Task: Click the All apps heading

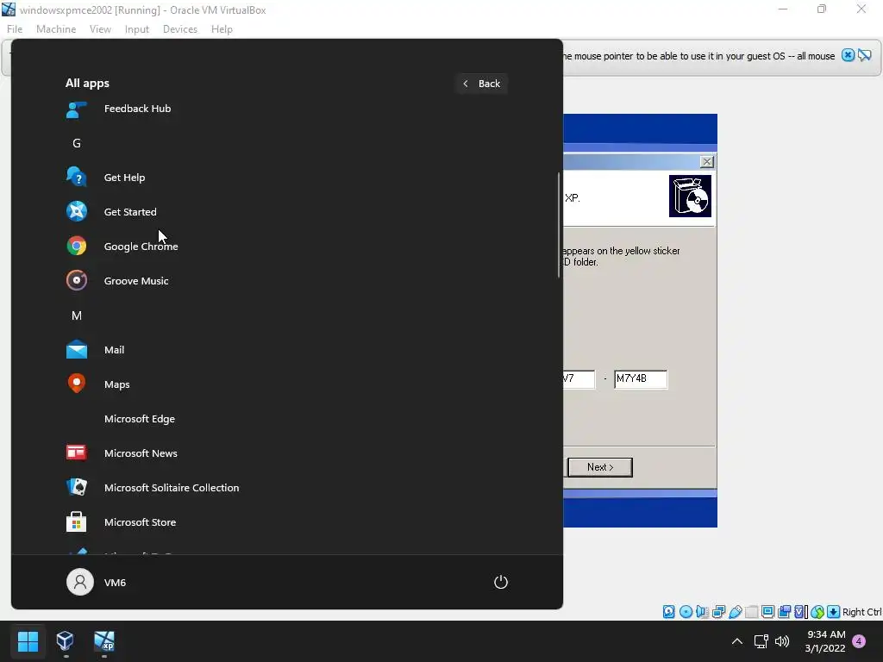Action: pyautogui.click(x=87, y=84)
